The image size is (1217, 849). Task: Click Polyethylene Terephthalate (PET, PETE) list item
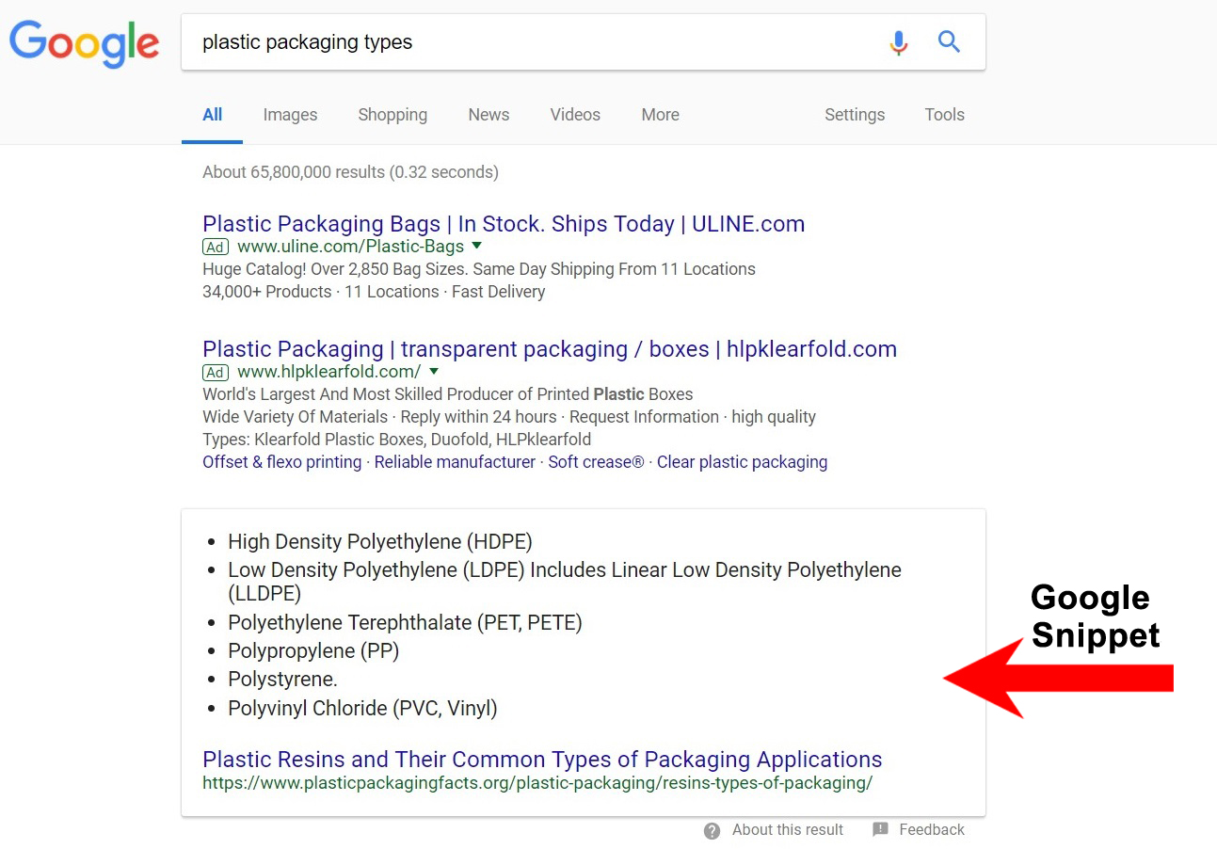pyautogui.click(x=405, y=623)
